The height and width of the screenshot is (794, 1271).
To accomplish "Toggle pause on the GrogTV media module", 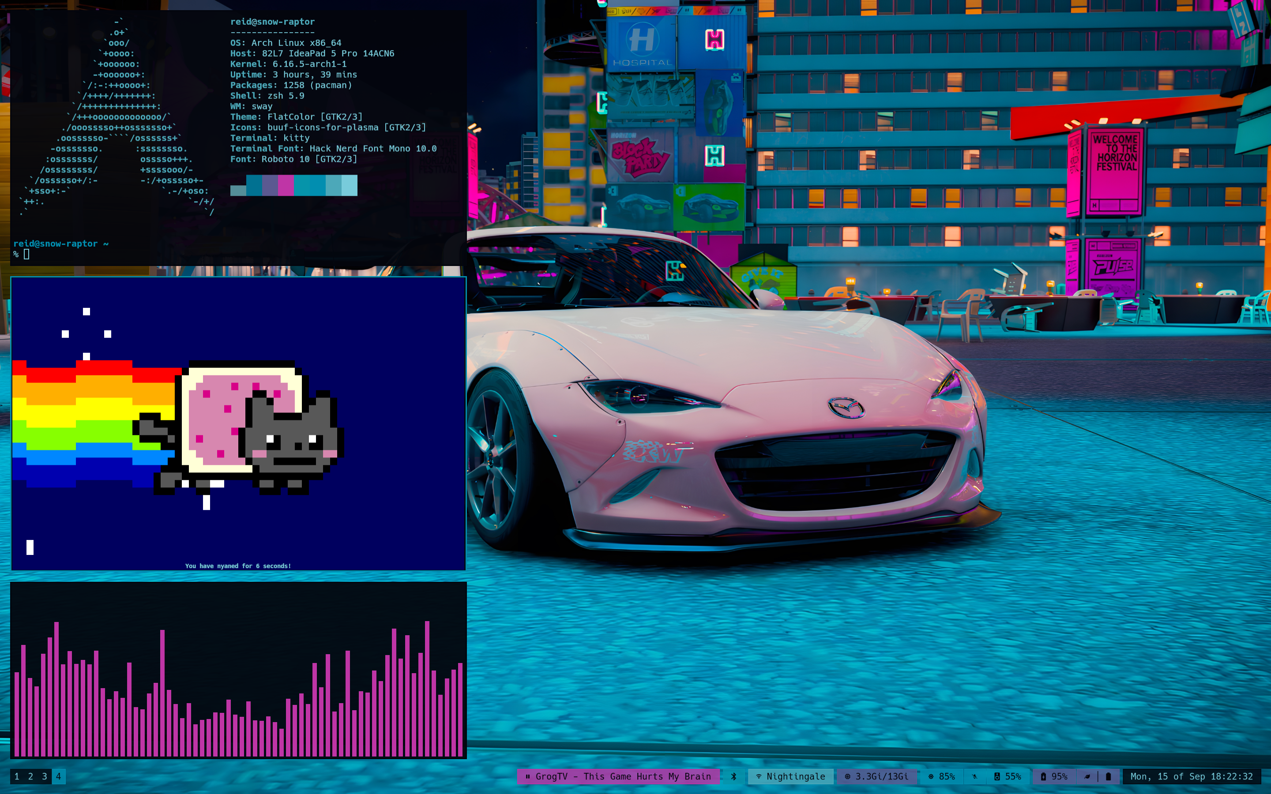I will click(x=528, y=776).
